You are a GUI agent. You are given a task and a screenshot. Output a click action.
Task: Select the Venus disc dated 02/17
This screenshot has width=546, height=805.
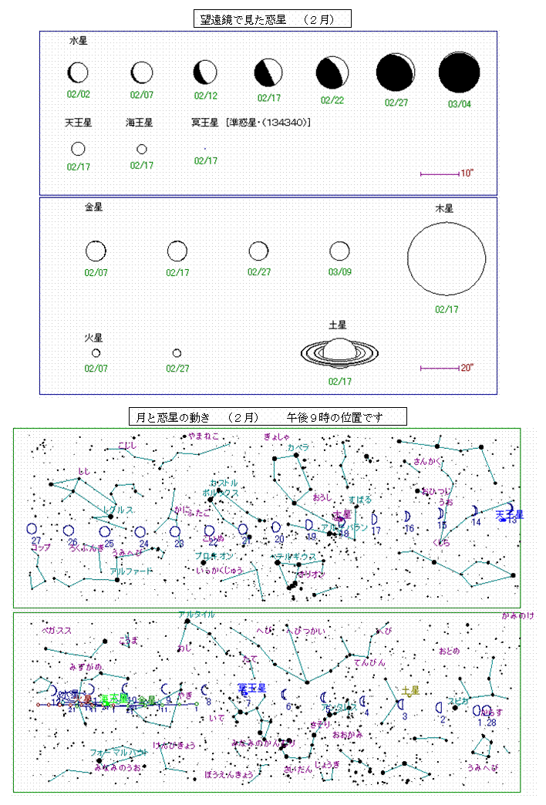[x=177, y=251]
